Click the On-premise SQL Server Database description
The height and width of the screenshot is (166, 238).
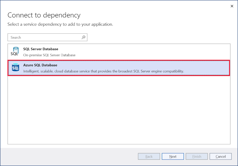[x=49, y=55]
